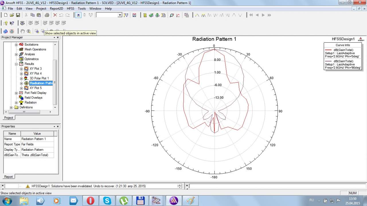Expand the Excitations tree node
Image resolution: width=367 pixels, height=206 pixels.
coord(16,45)
